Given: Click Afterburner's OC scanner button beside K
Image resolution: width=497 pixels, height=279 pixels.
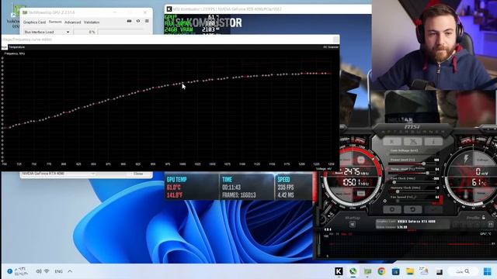Looking at the screenshot, I should 412,141.
